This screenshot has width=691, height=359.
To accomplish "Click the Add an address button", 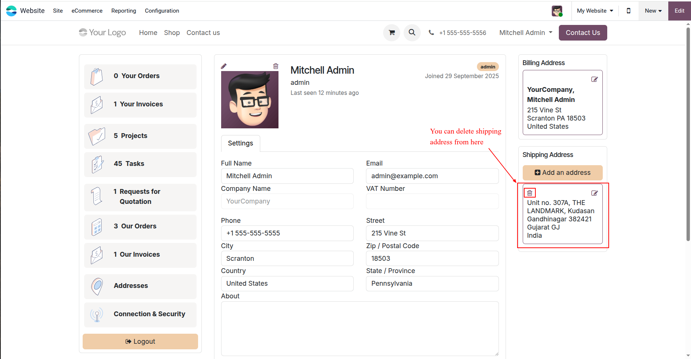I will point(563,173).
